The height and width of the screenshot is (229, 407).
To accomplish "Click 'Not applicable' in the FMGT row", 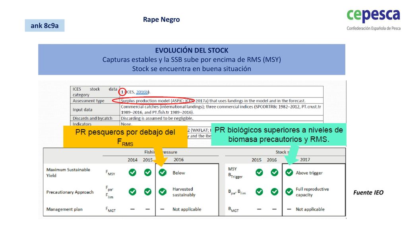I will pyautogui.click(x=187, y=209).
